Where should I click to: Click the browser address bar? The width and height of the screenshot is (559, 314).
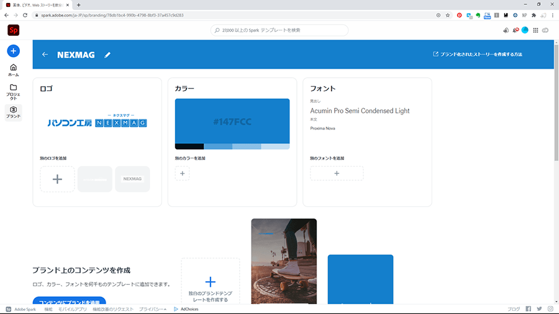(235, 15)
